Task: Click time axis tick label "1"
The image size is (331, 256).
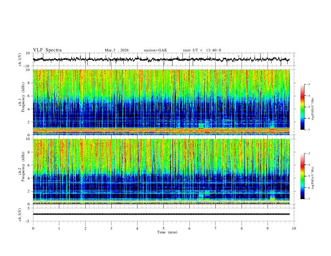Action: point(59,228)
